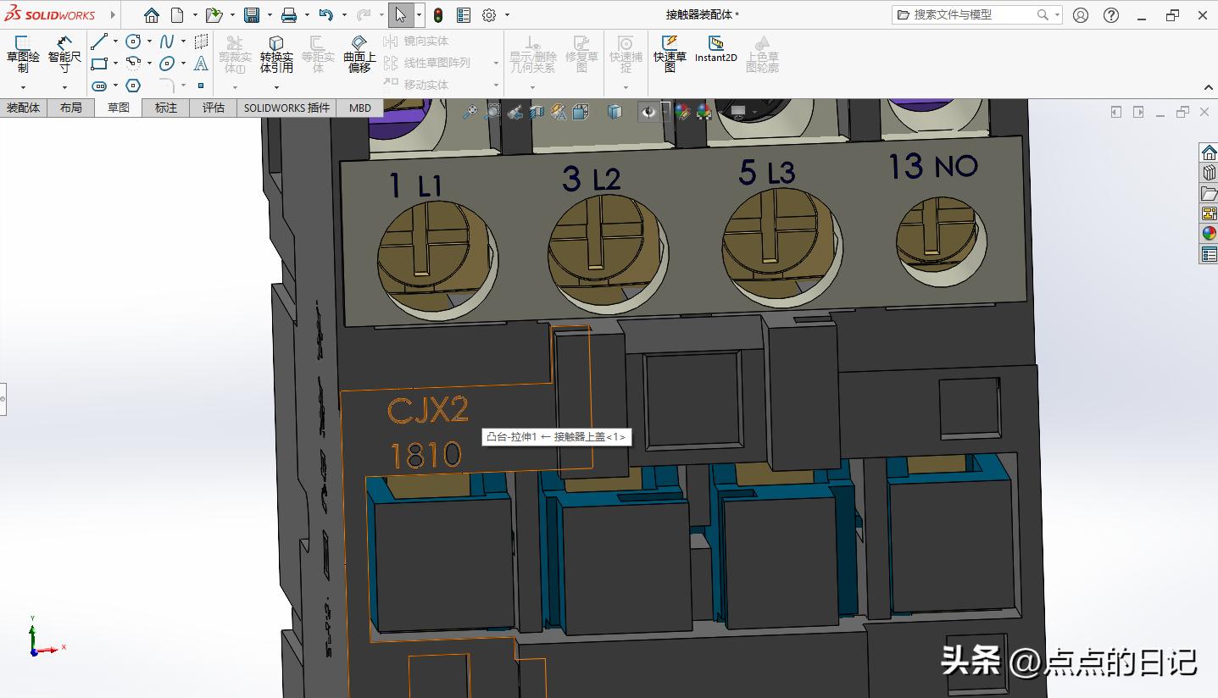Open File Properties list icon
This screenshot has width=1218, height=698.
click(464, 15)
